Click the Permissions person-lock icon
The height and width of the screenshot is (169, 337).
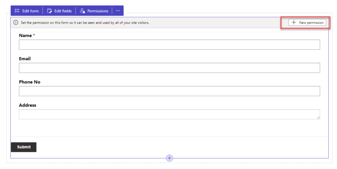(x=83, y=11)
